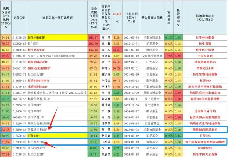Screen dimensions: 228x158
Task: Click the 道琼斯工业平均 index cell
Action: click(x=205, y=111)
